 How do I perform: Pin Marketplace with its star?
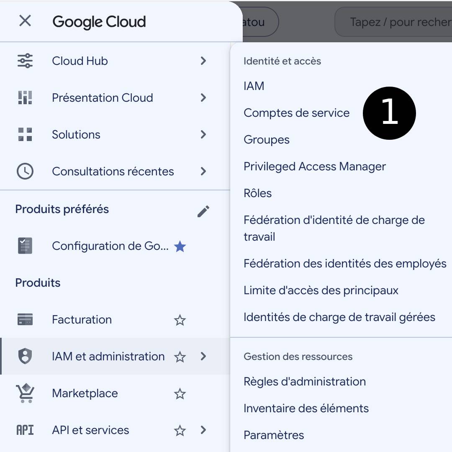click(x=180, y=394)
